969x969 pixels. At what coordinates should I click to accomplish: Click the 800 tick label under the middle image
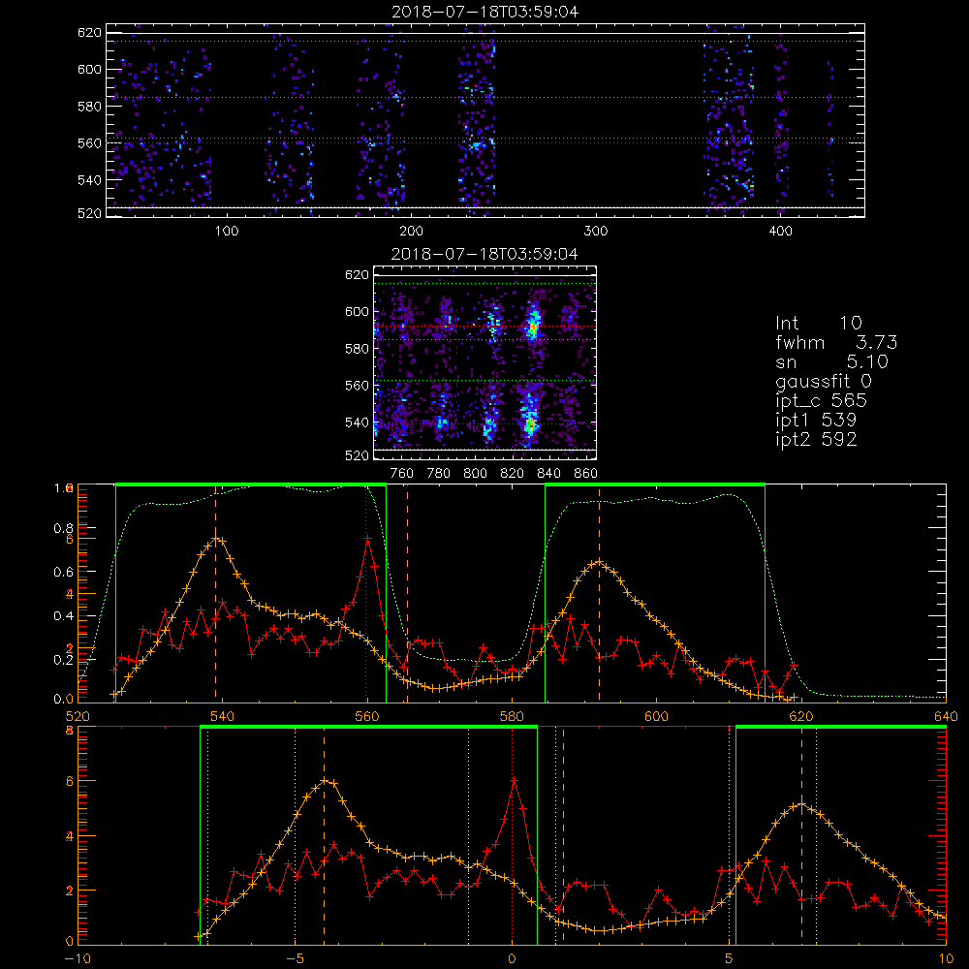tap(475, 474)
